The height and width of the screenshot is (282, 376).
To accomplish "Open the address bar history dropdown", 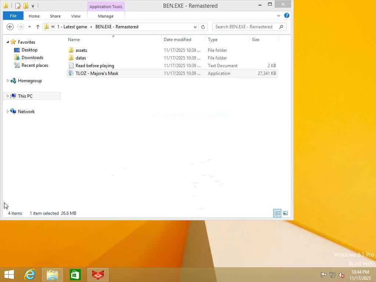I will [195, 27].
